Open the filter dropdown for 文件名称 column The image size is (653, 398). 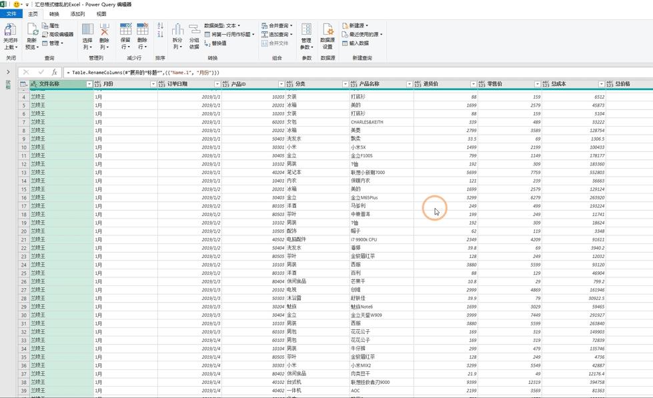tap(89, 84)
